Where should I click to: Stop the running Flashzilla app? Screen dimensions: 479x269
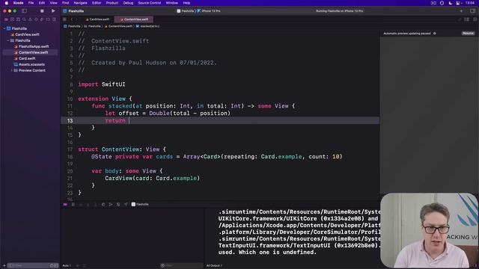42,11
